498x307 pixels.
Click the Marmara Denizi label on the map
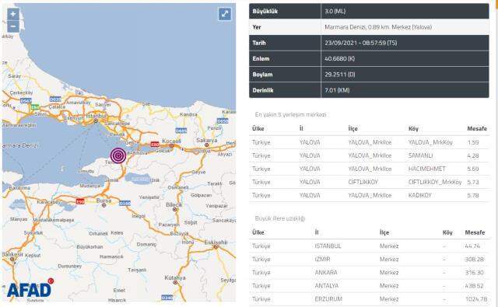pyautogui.click(x=19, y=145)
